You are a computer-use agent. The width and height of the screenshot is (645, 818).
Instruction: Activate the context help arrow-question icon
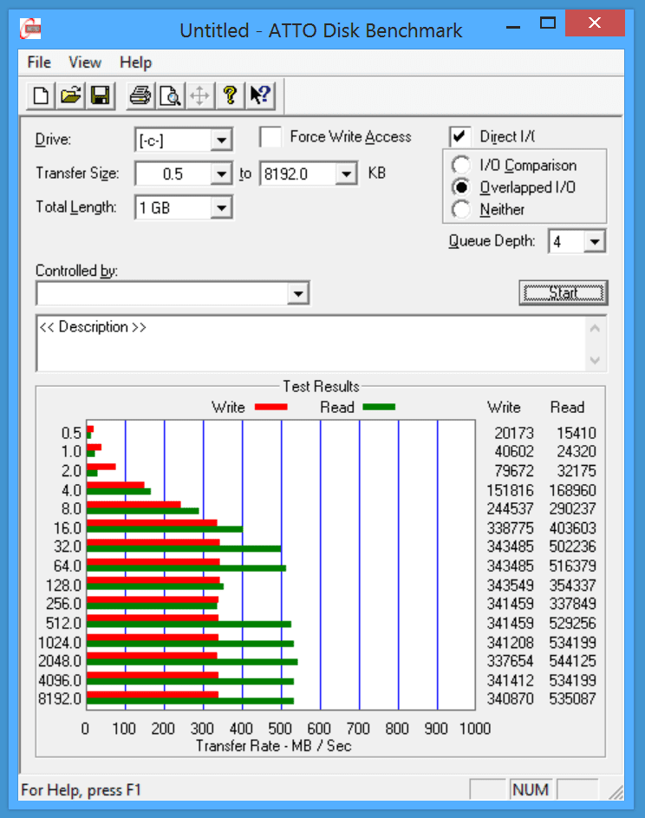coord(260,95)
